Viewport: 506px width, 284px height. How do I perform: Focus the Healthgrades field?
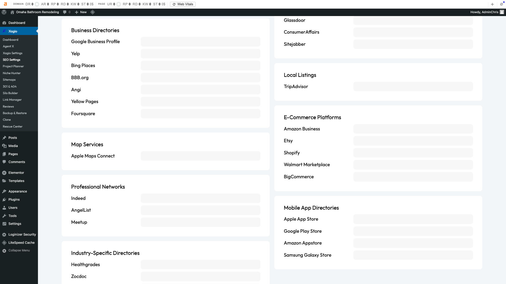(200, 265)
